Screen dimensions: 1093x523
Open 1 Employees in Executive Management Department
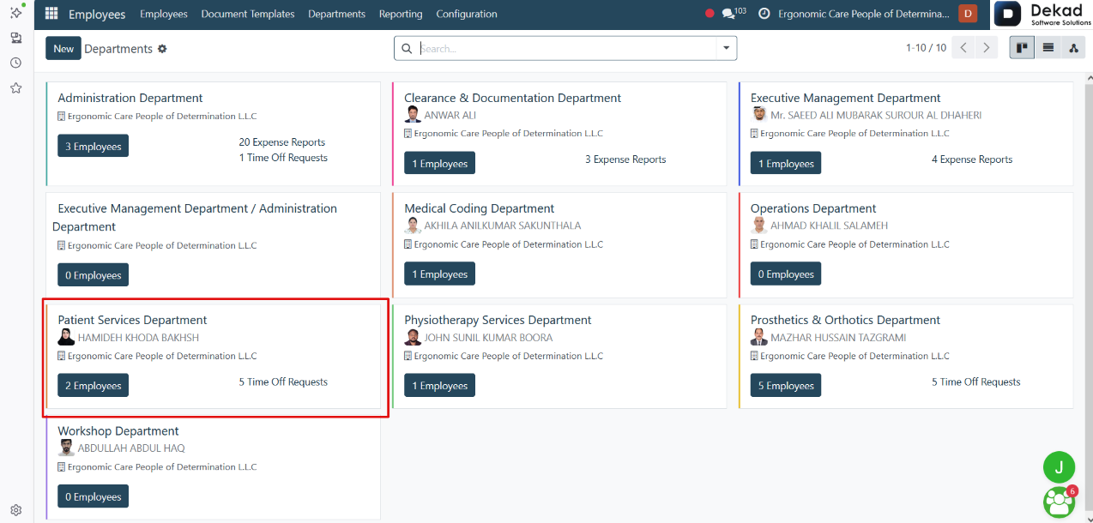tap(786, 164)
